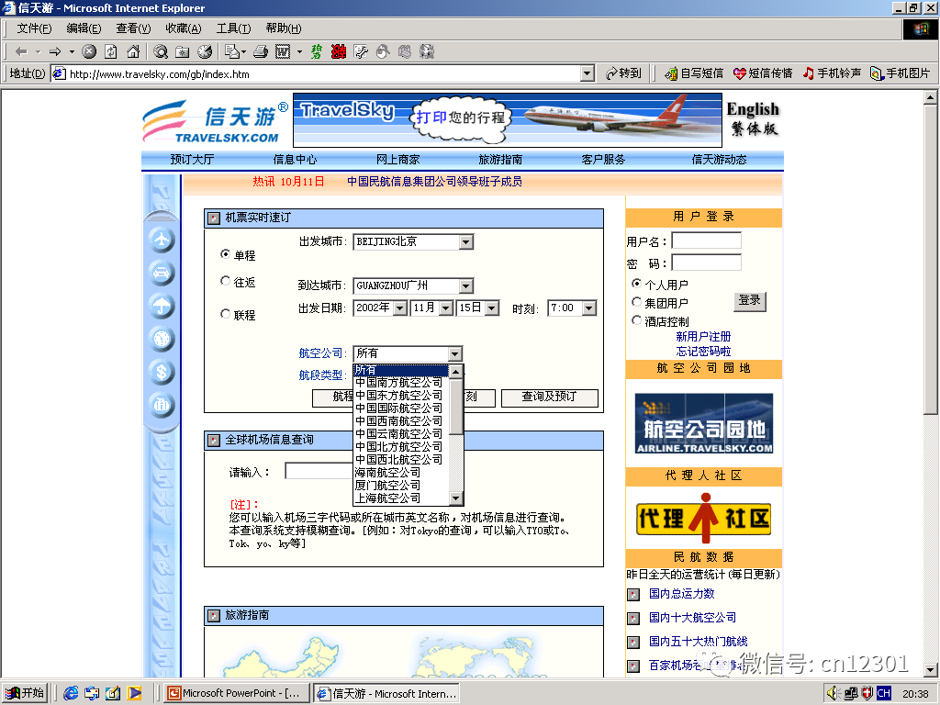Click the 查询及预订 button
940x705 pixels.
(549, 397)
